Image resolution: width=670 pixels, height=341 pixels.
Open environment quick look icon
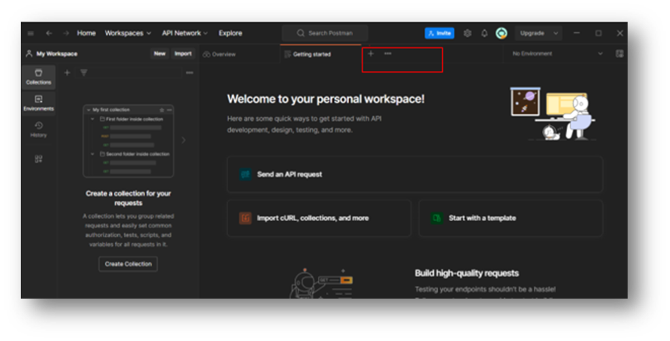(620, 54)
